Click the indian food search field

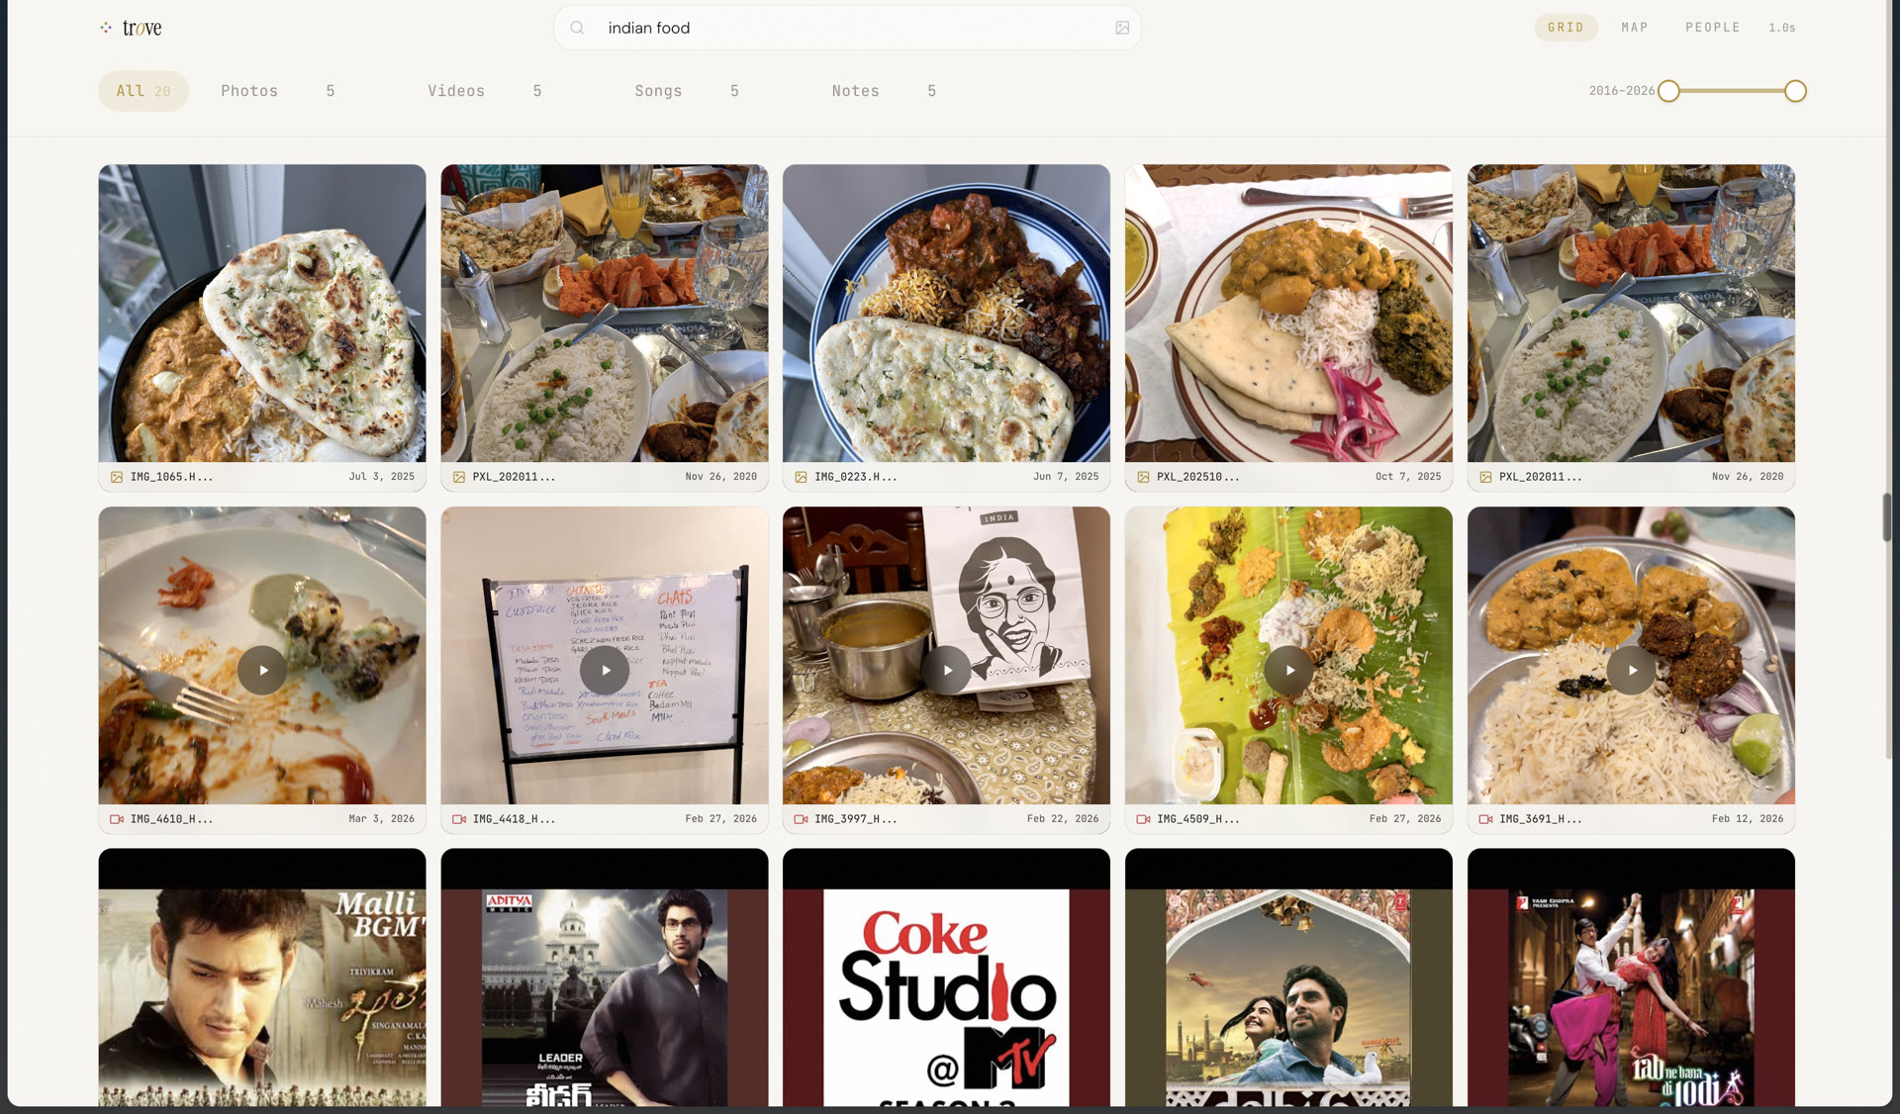coord(847,28)
